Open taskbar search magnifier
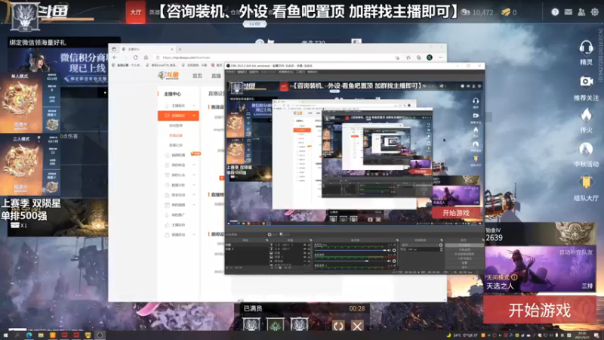 17,335
